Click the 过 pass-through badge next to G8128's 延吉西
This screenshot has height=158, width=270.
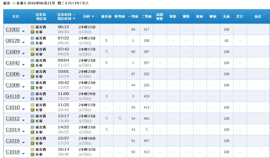click(x=33, y=38)
